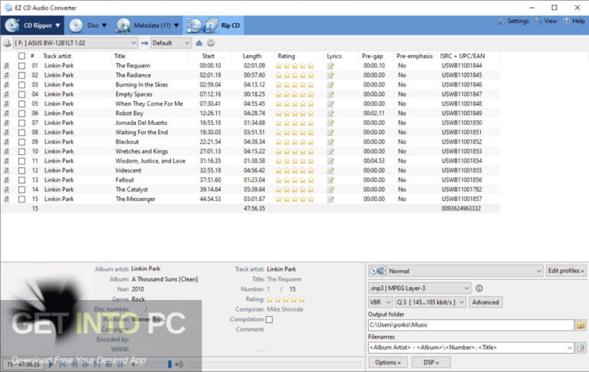Screen dimensions: 589x372
Task: Click the refresh disc icon next to eject
Action: pos(211,43)
